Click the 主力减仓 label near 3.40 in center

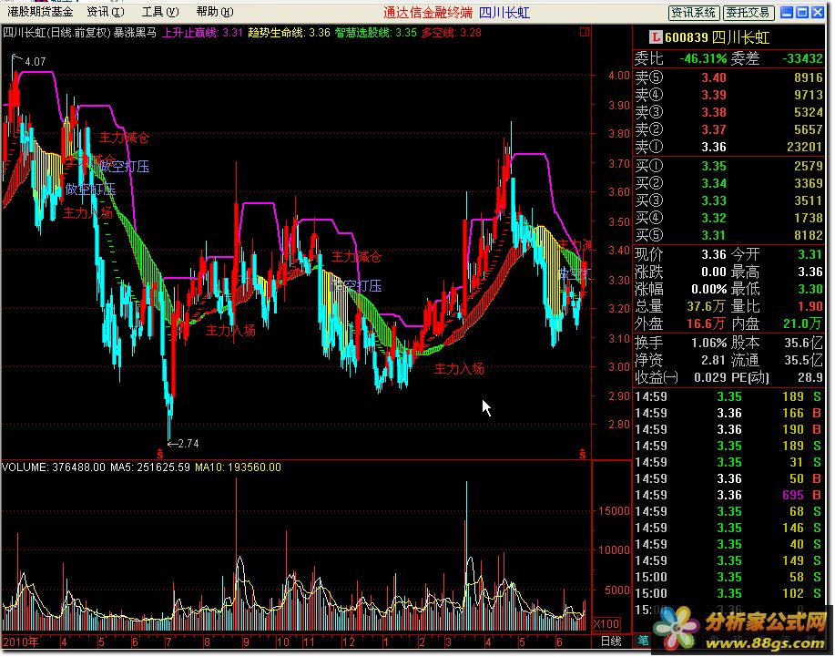coord(356,257)
